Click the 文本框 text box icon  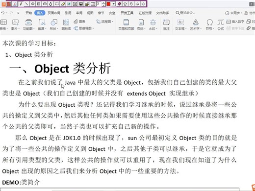tap(180, 22)
